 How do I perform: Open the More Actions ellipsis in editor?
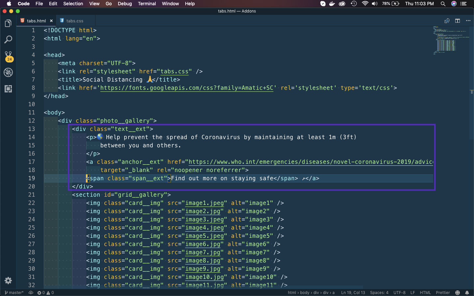468,21
